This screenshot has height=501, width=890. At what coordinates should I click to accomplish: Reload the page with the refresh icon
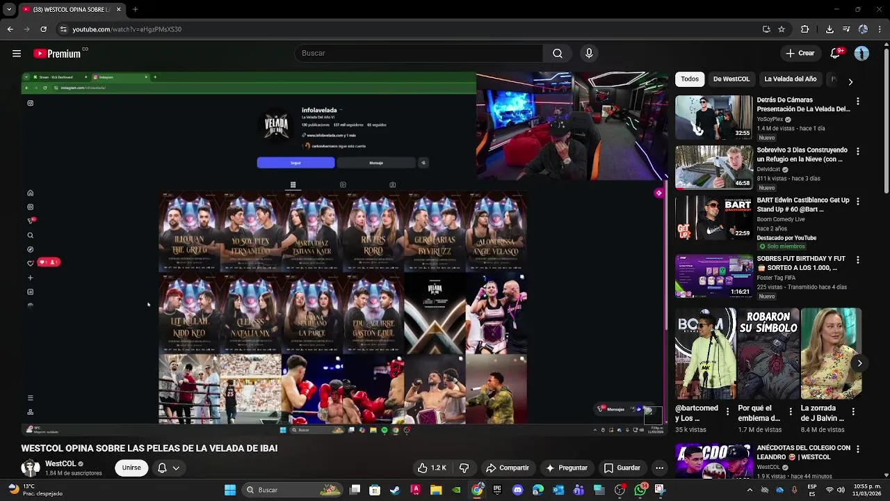click(43, 29)
